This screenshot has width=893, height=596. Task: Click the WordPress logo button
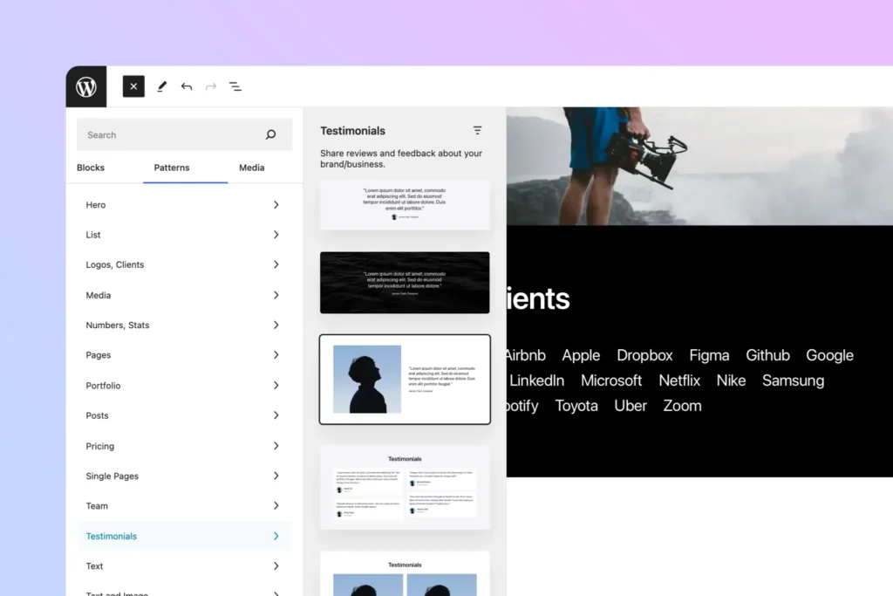coord(86,86)
